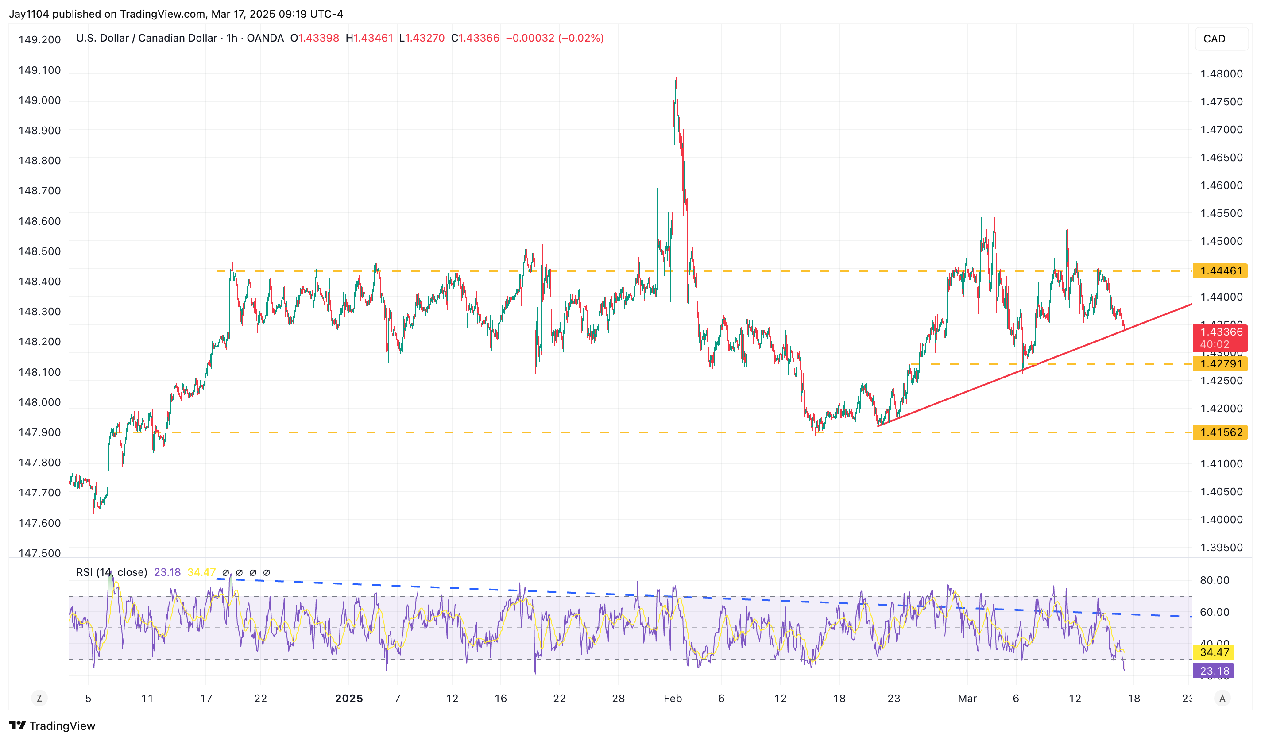Click the Z timezone button

39,698
